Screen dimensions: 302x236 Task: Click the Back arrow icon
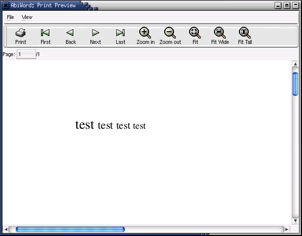pos(70,33)
